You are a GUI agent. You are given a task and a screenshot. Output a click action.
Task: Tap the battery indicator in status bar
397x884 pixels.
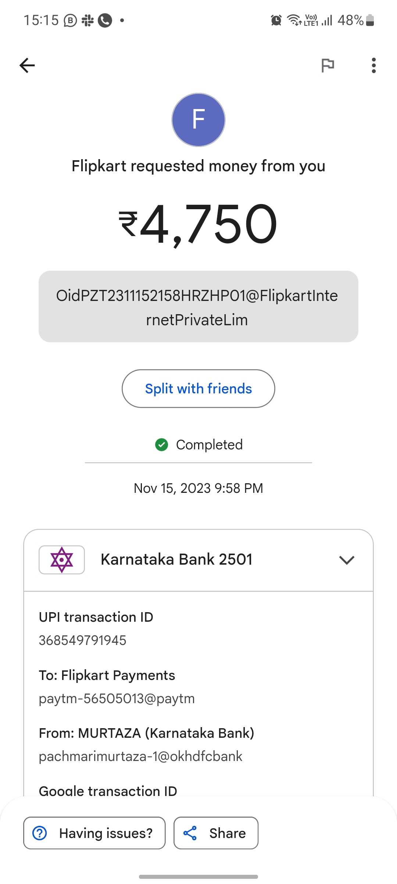tap(370, 20)
